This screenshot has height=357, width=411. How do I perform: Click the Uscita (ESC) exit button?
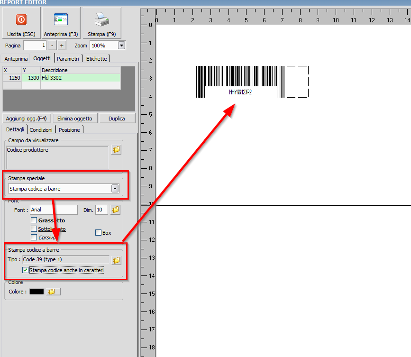(21, 23)
